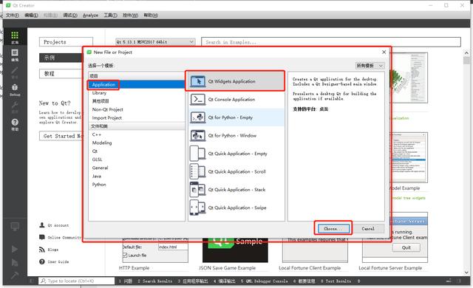
Task: Open the 调试(D) menu
Action: [70, 15]
